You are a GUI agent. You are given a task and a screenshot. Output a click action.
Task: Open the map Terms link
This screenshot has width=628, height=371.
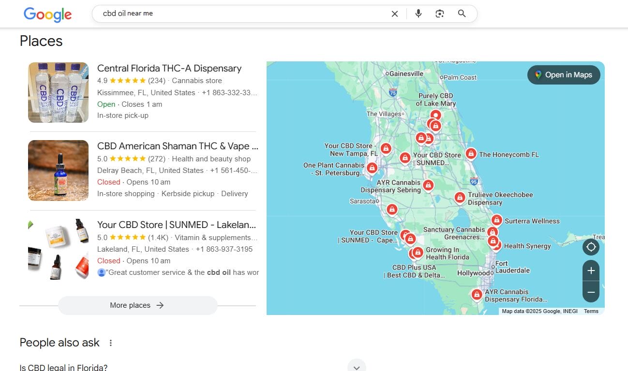(591, 311)
